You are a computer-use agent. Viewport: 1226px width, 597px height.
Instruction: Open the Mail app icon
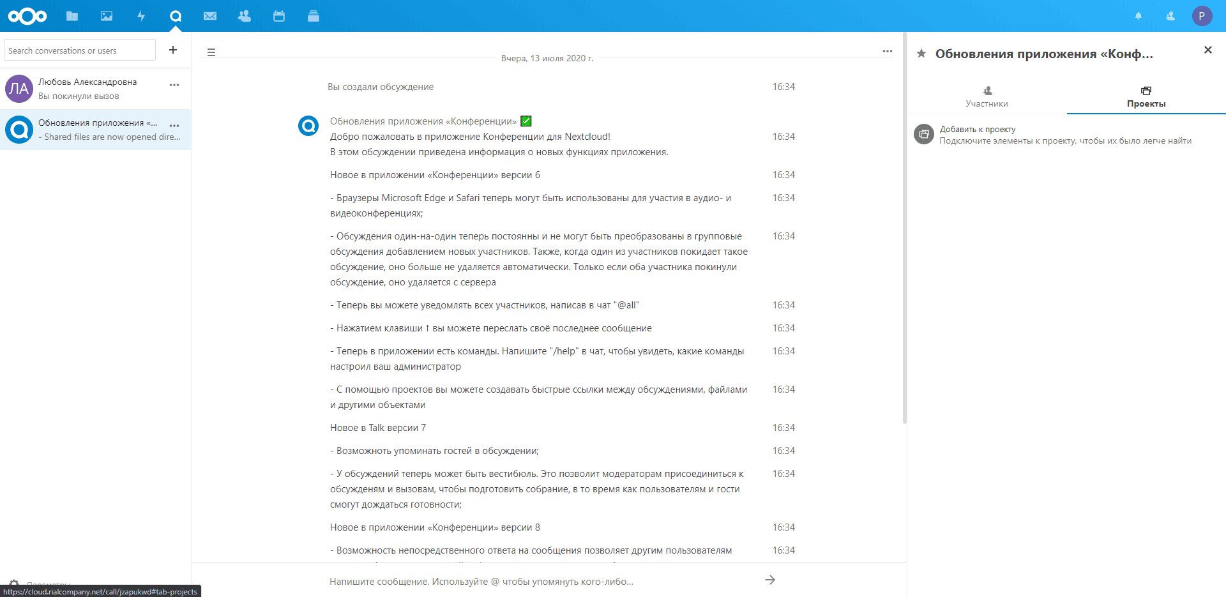point(210,16)
